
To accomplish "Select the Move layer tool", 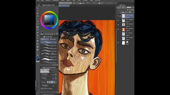I will [x=37, y=16].
